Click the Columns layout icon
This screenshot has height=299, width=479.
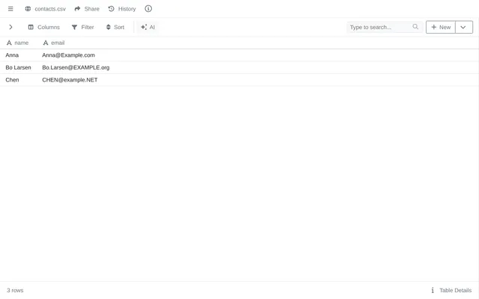[31, 27]
